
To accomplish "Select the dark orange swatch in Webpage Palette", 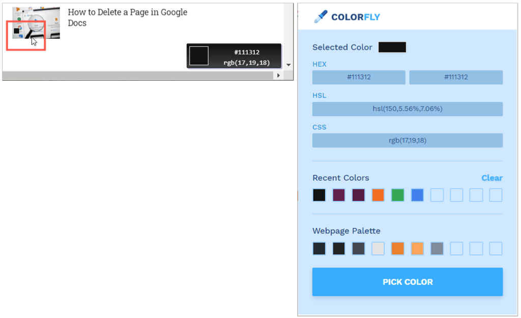I will pyautogui.click(x=397, y=248).
